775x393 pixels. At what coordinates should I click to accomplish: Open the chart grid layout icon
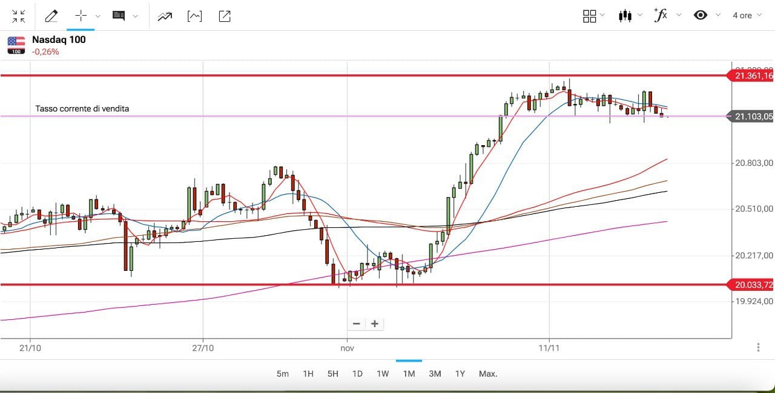[x=589, y=16]
